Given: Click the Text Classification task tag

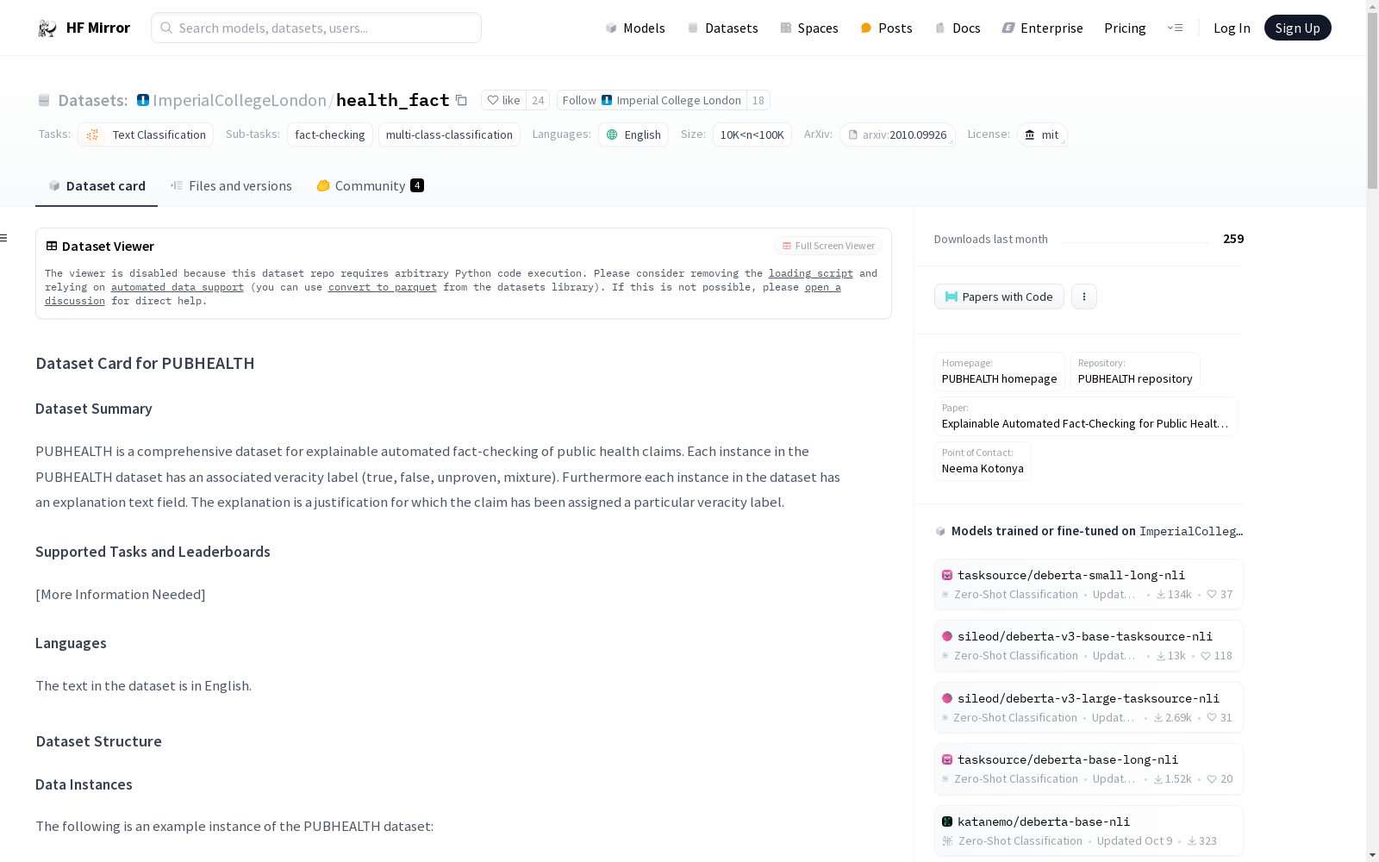Looking at the screenshot, I should (x=146, y=134).
